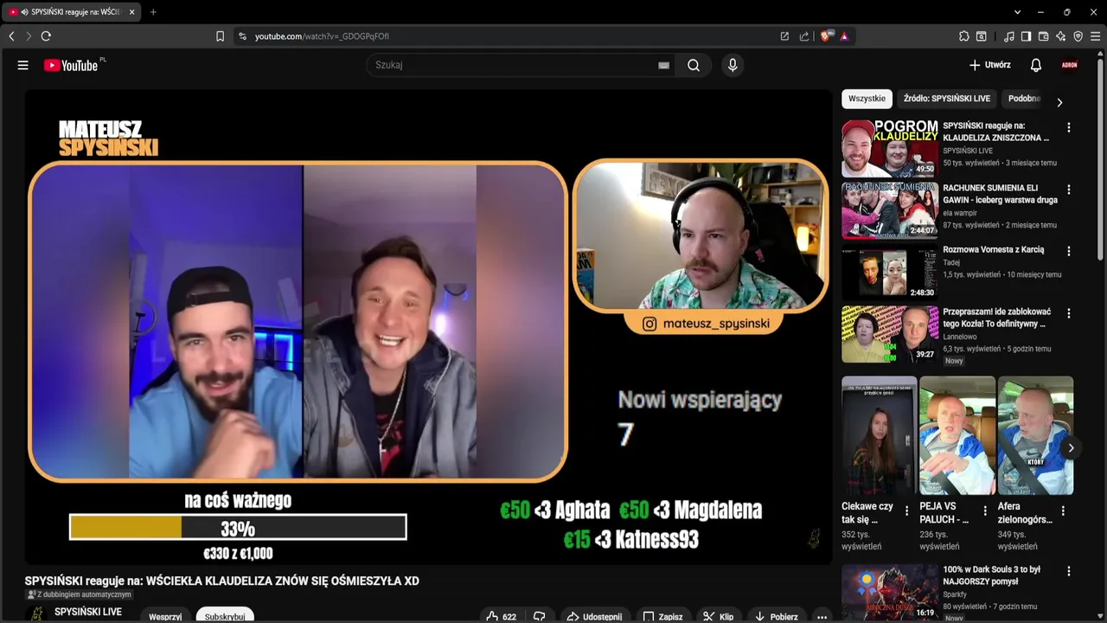
Task: Open Brave Wallet icon
Action: click(1043, 36)
